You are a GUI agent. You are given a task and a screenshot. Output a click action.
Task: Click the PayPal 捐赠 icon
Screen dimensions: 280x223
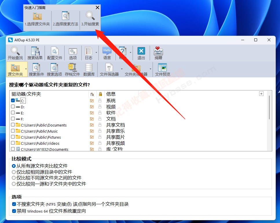coord(158,51)
